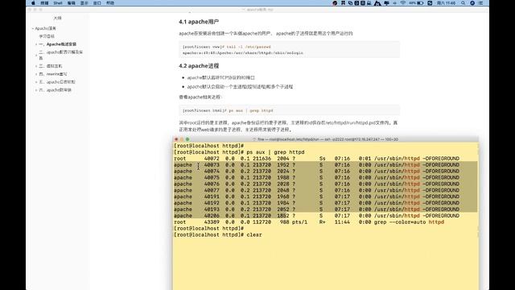
Task: Open Spotlight search magnifier icon
Action: tap(463, 3)
